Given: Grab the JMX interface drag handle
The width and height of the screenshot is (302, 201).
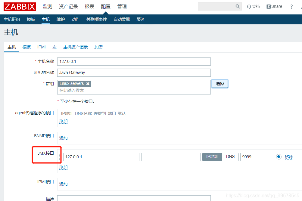Looking at the screenshot, I should pyautogui.click(x=60, y=157).
